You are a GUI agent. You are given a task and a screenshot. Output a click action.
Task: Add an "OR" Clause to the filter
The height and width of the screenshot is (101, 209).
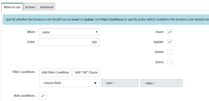coord(86,72)
